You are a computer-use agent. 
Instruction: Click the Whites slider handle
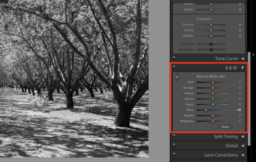[x=211, y=4]
